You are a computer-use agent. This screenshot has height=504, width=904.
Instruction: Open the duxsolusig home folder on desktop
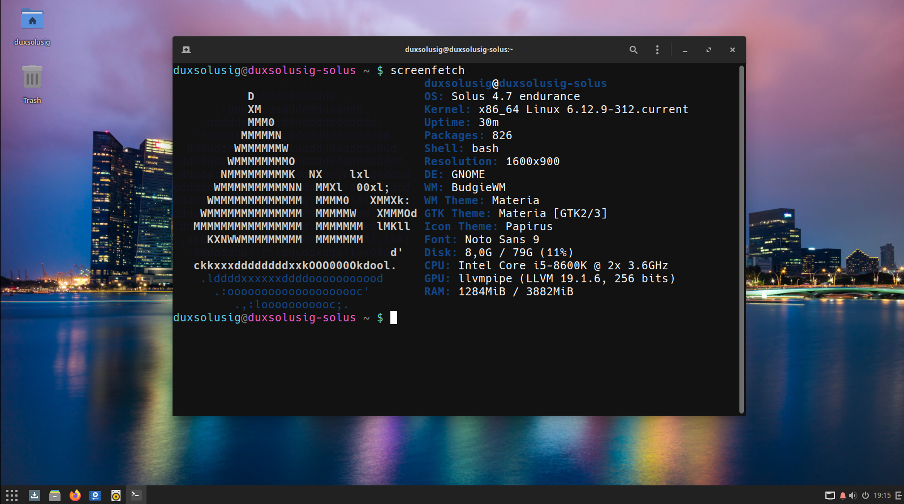pos(32,27)
